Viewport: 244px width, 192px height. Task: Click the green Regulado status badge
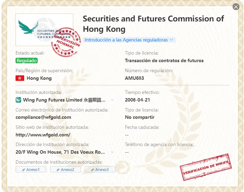(27, 60)
